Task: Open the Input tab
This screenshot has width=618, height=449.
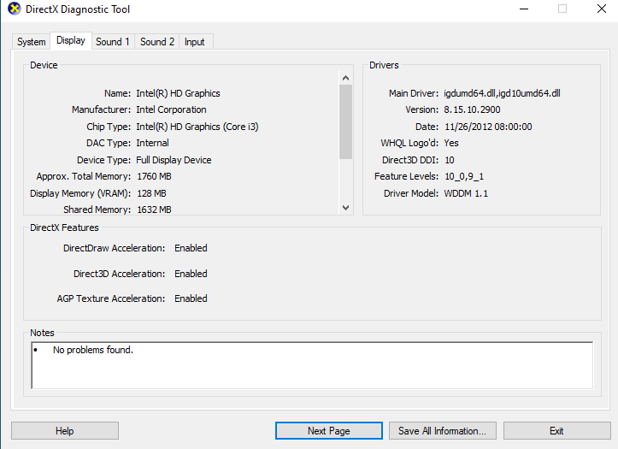Action: coord(195,42)
